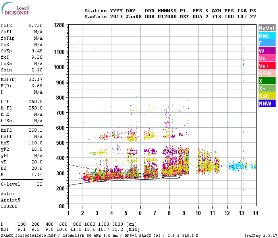The image size is (278, 238).
Task: Click the fxI value 9.20
Action: click(x=37, y=58)
